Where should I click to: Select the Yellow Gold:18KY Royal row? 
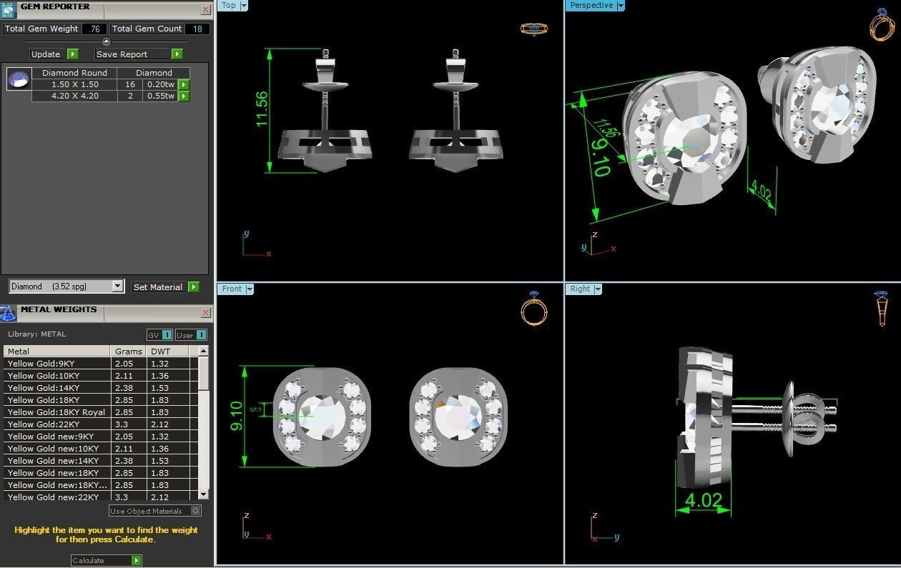(x=101, y=412)
